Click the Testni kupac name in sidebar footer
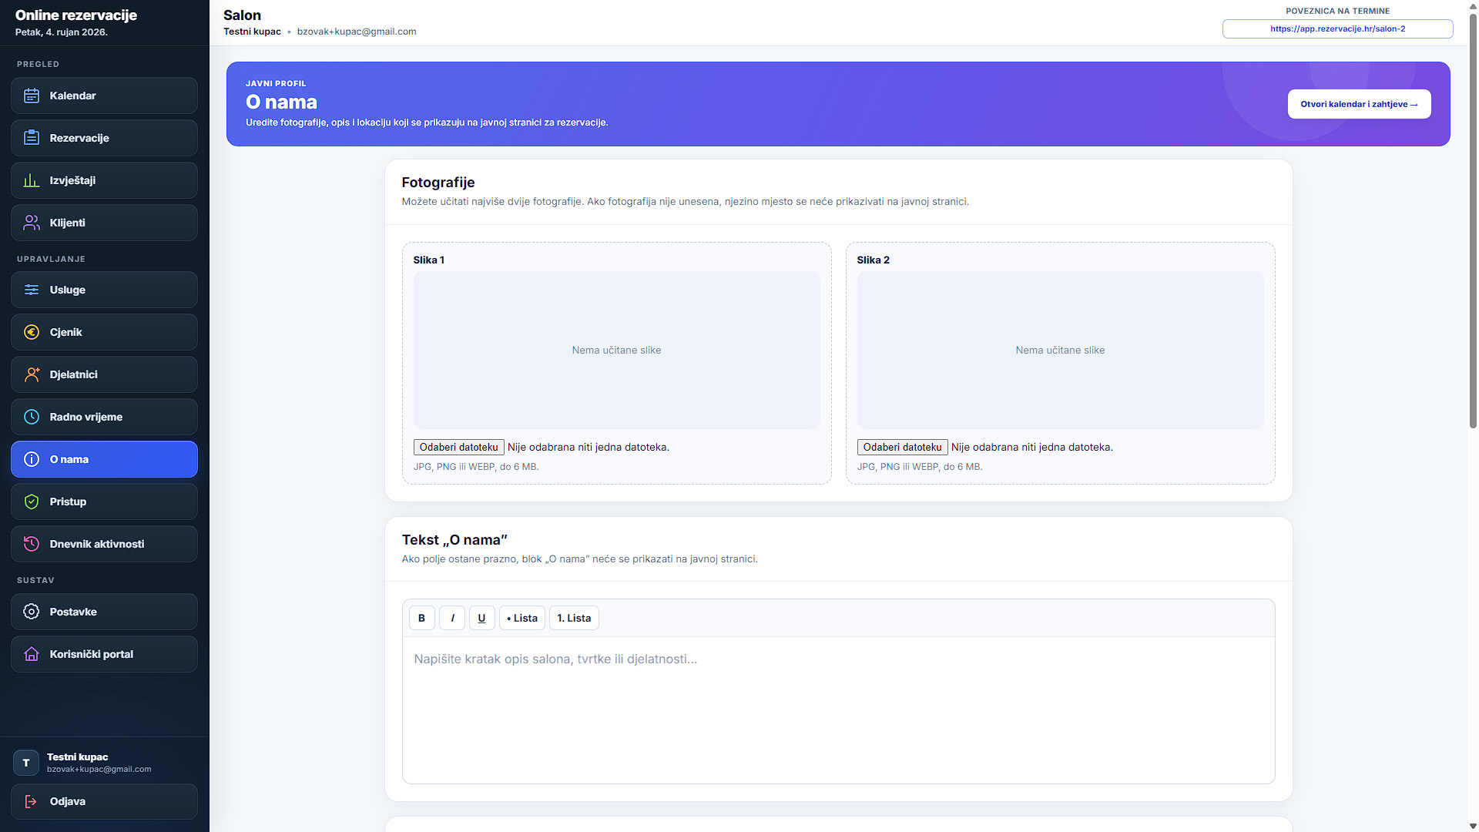The width and height of the screenshot is (1479, 832). pyautogui.click(x=77, y=757)
